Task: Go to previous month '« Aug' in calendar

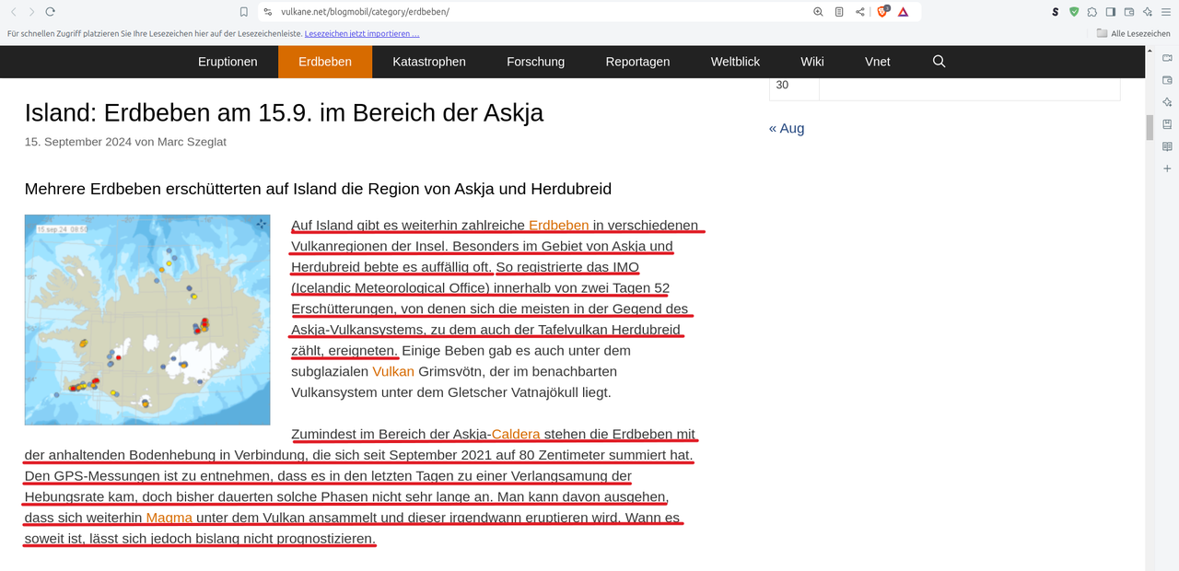Action: 787,128
